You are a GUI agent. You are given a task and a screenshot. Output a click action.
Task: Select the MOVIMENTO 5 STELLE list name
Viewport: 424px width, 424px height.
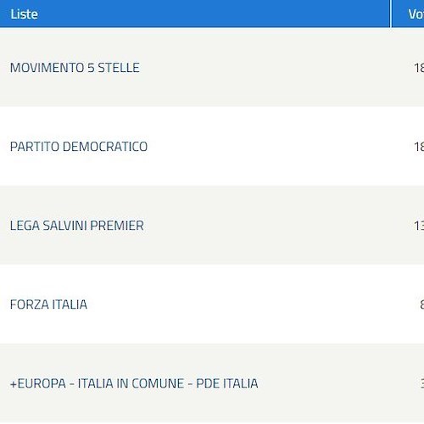click(x=75, y=68)
